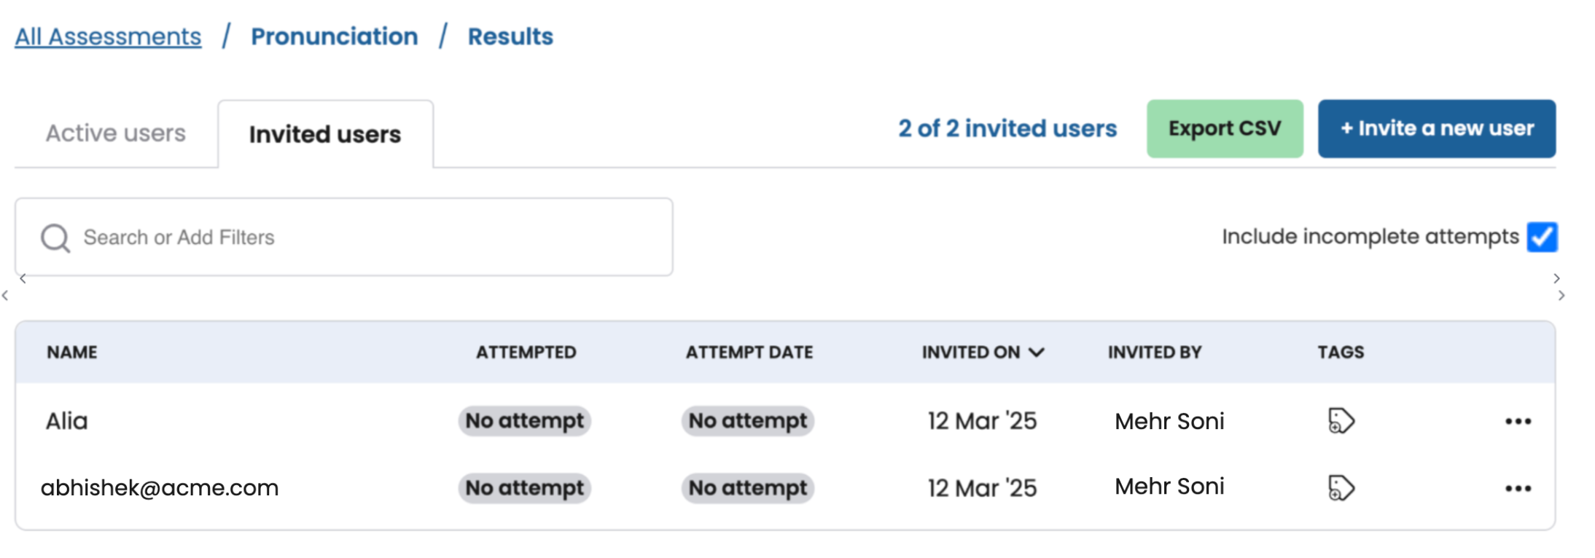This screenshot has height=558, width=1595.
Task: Click Invite a new user button
Action: coord(1436,129)
